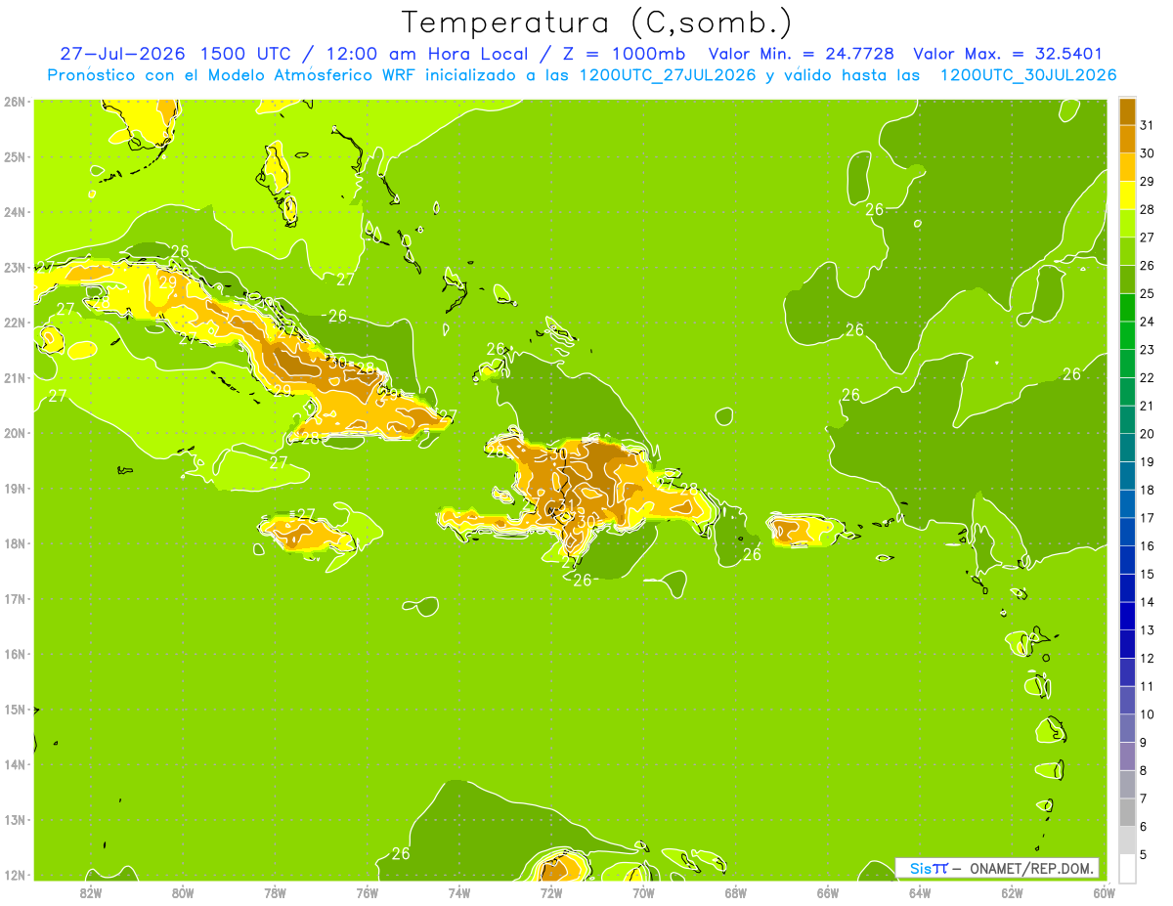The image size is (1173, 906).
Task: Click the blue scale segment between 16 and 17
Action: click(x=1127, y=532)
